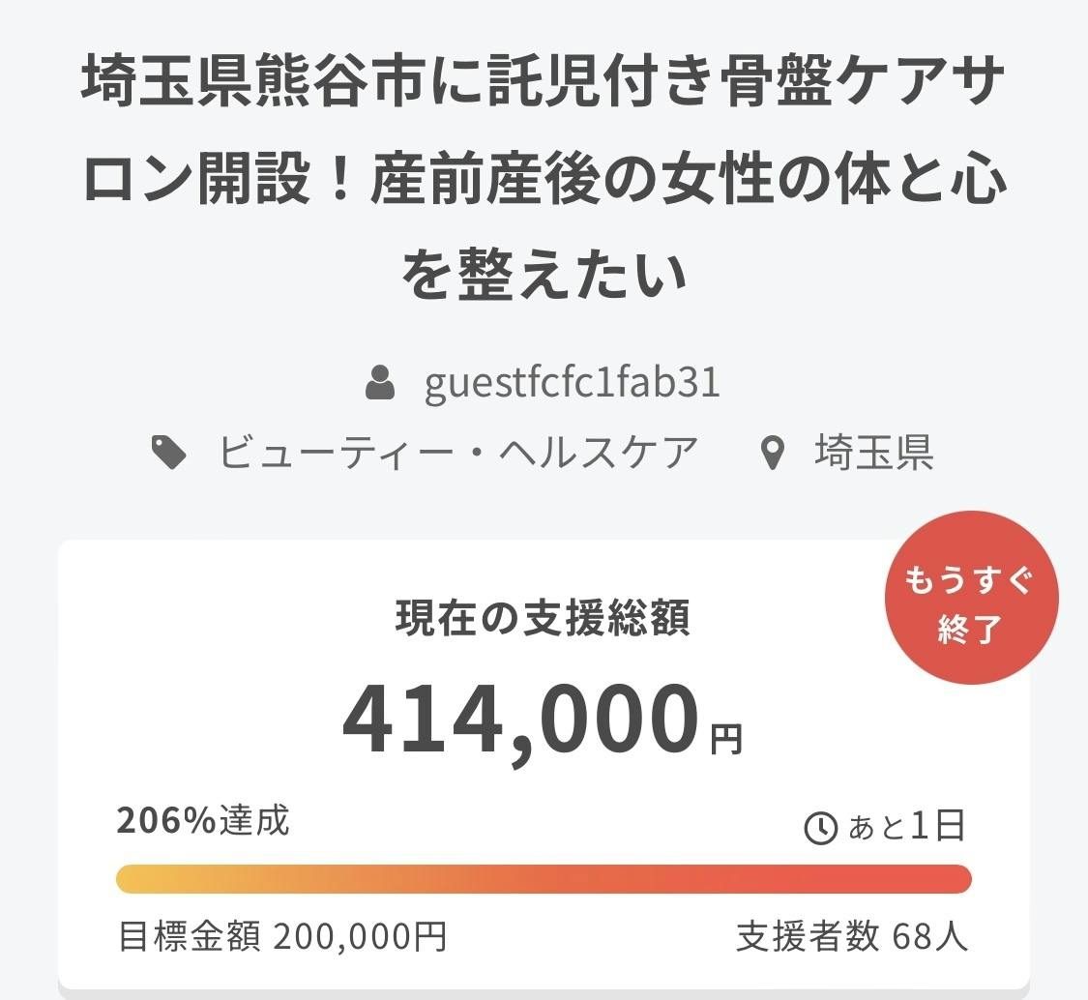The image size is (1088, 1000).
Task: Click the location pin icon
Action: click(772, 453)
